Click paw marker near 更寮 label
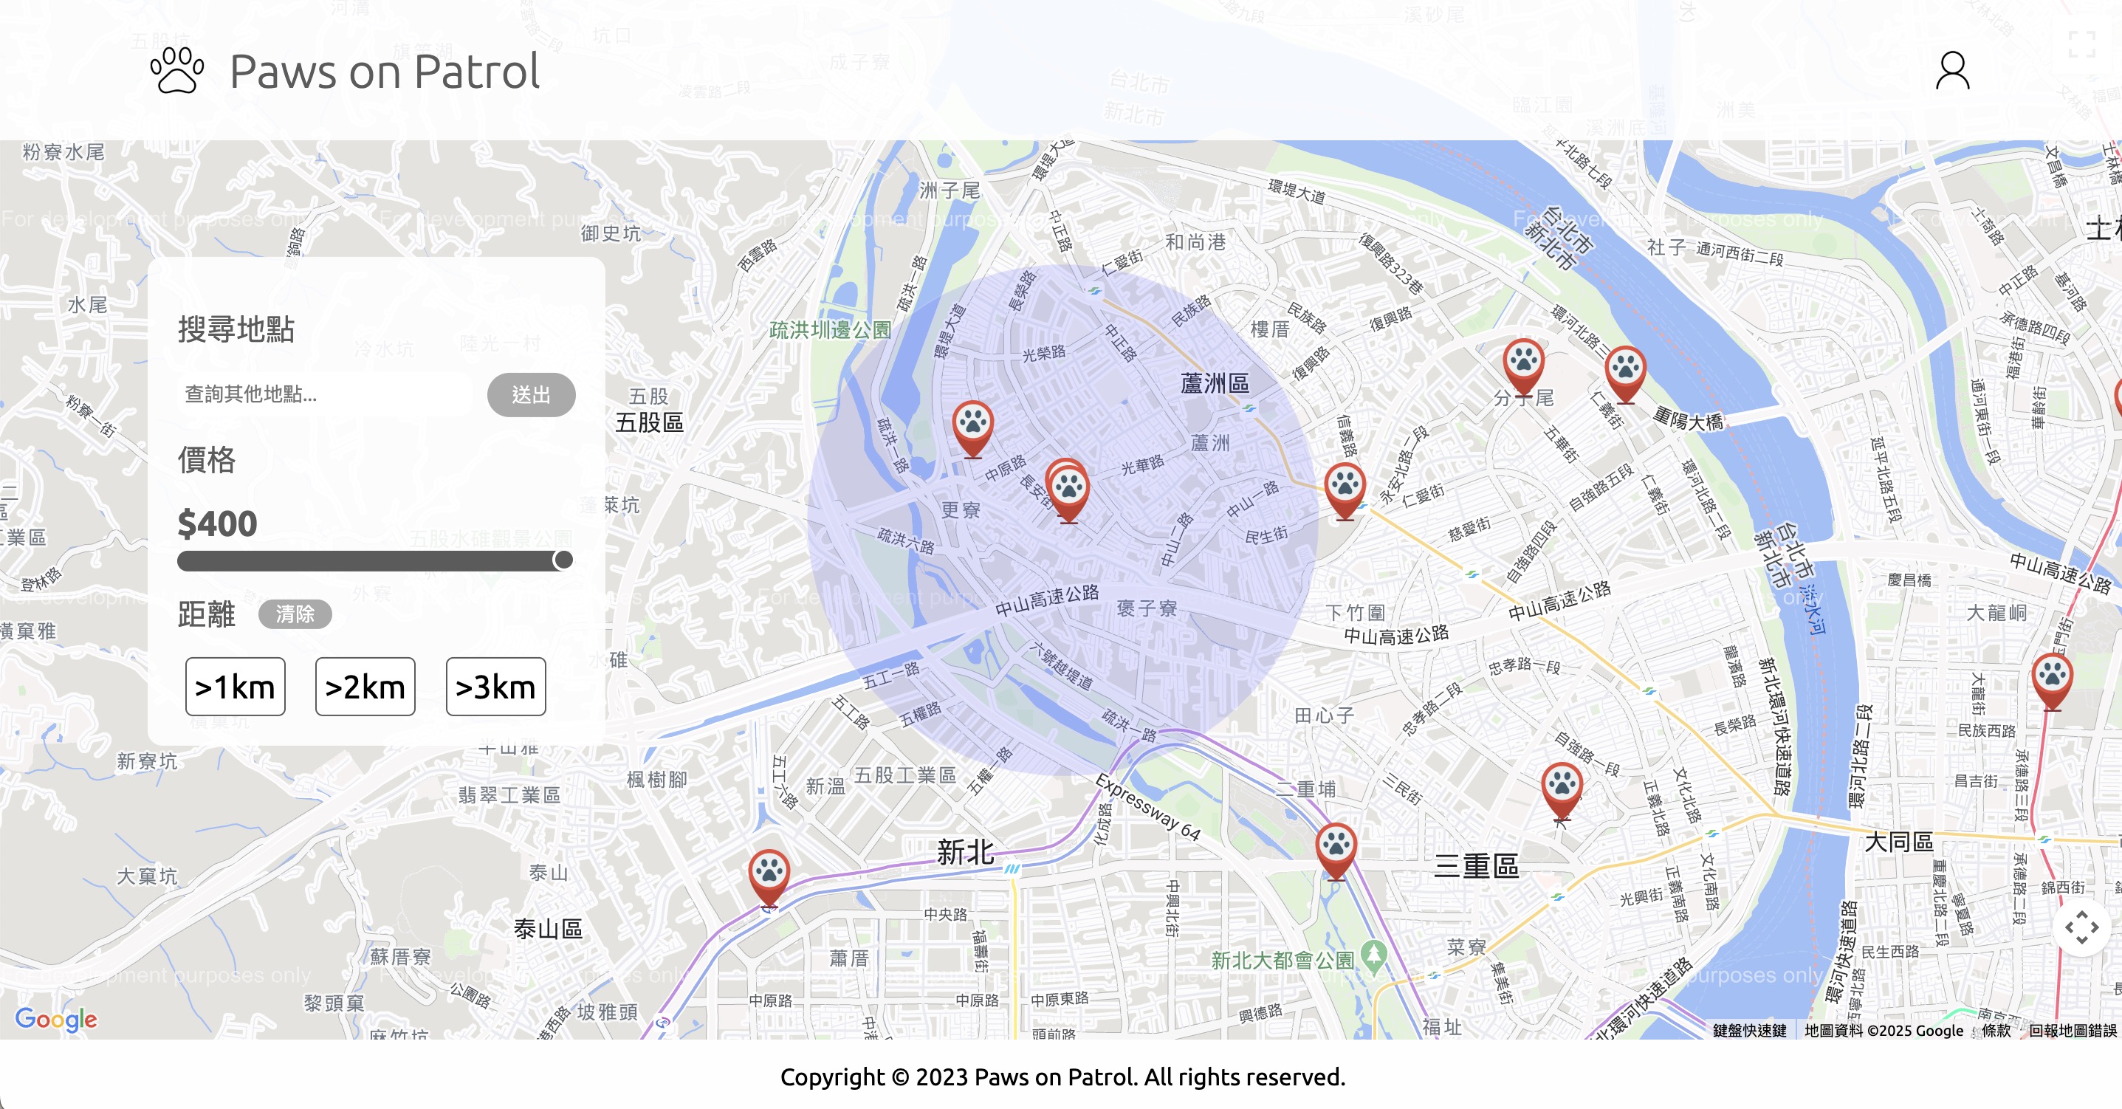This screenshot has width=2122, height=1109. [972, 425]
